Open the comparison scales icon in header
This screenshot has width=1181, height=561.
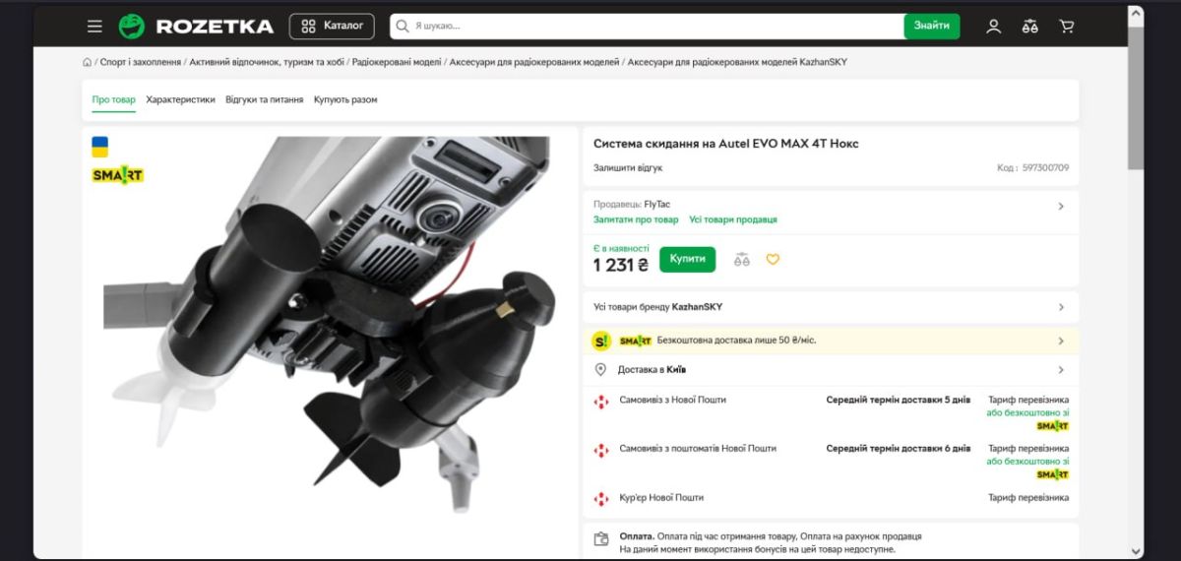(x=1030, y=27)
